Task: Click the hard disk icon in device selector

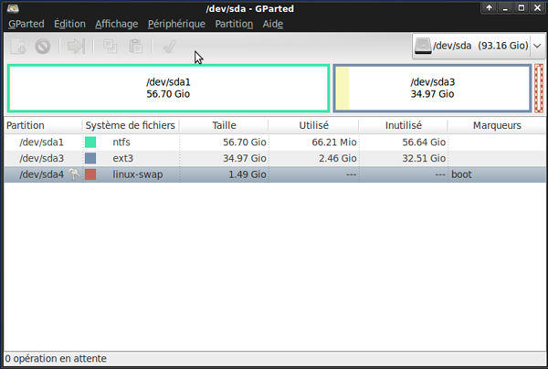Action: (x=423, y=46)
